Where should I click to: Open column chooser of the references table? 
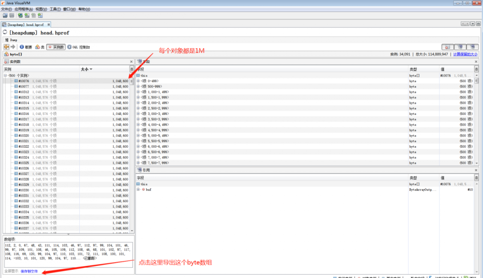point(476,178)
